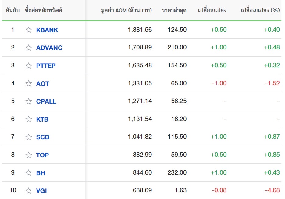Add VGI to the watchlist star
The height and width of the screenshot is (199, 285).
click(29, 191)
